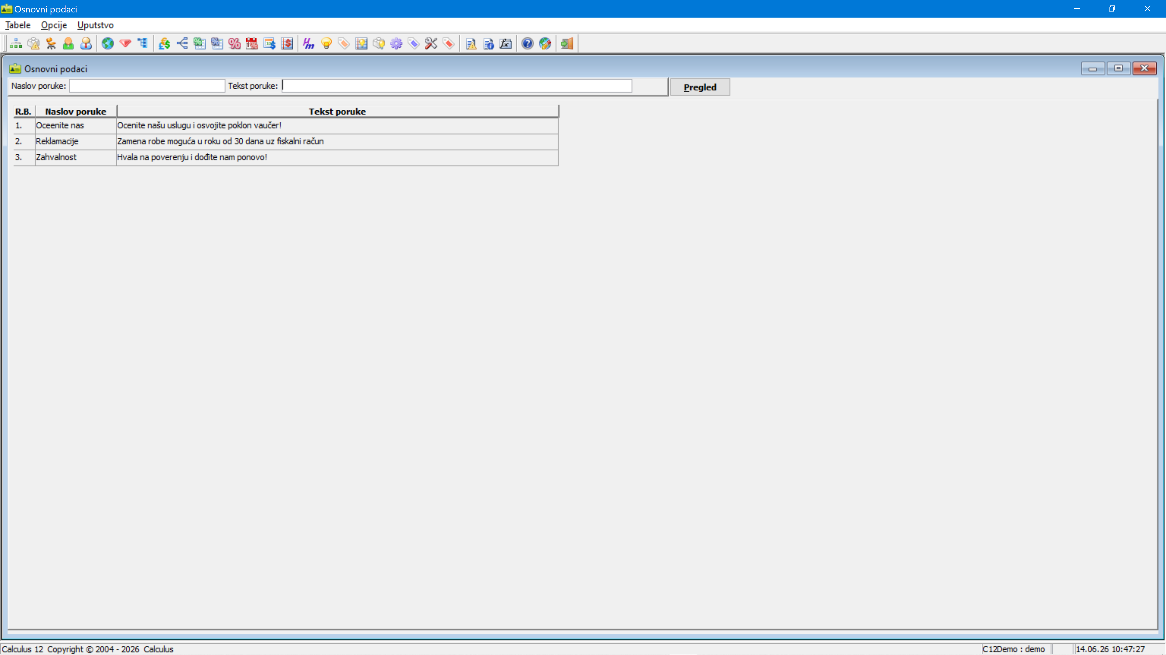
Task: Open the purple Hm units icon
Action: tap(309, 43)
